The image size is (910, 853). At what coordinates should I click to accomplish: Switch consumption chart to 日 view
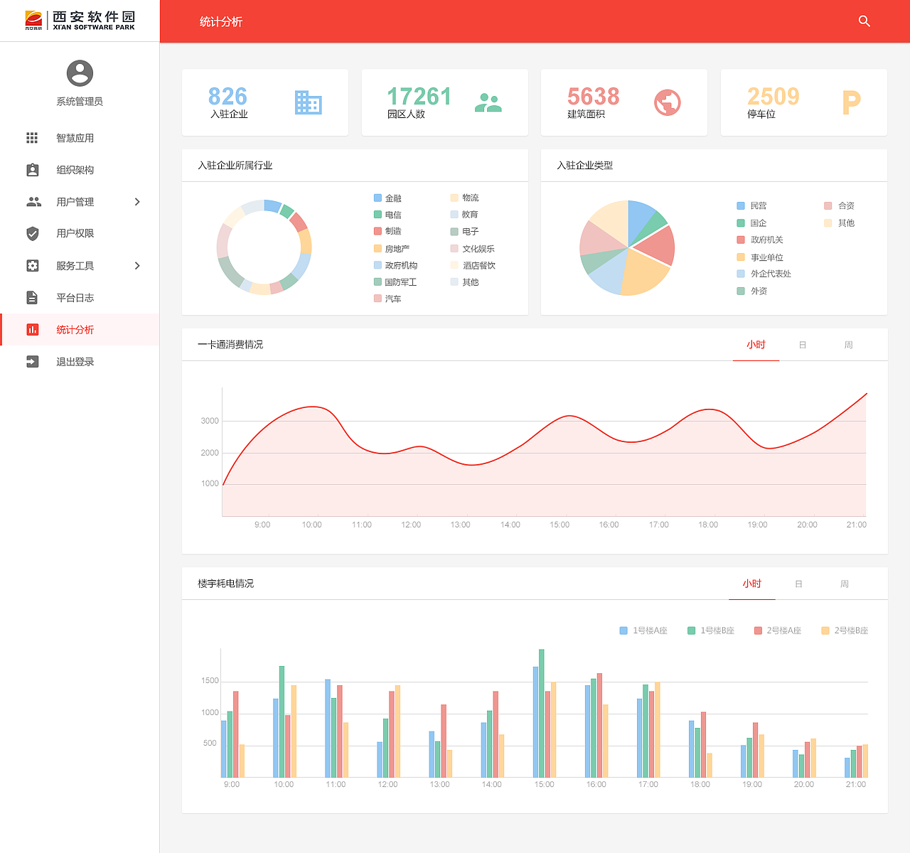pyautogui.click(x=802, y=345)
